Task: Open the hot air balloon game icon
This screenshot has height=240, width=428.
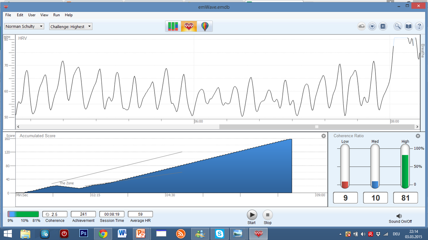Action: pos(205,26)
